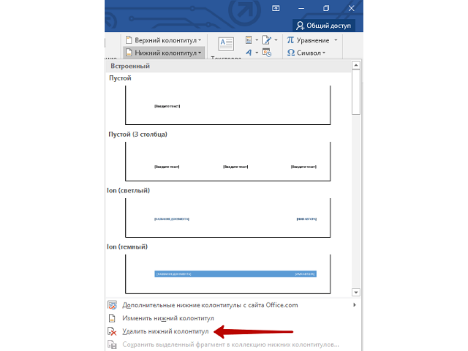
Task: Choose Удалить нижний колонтитул
Action: 233,331
